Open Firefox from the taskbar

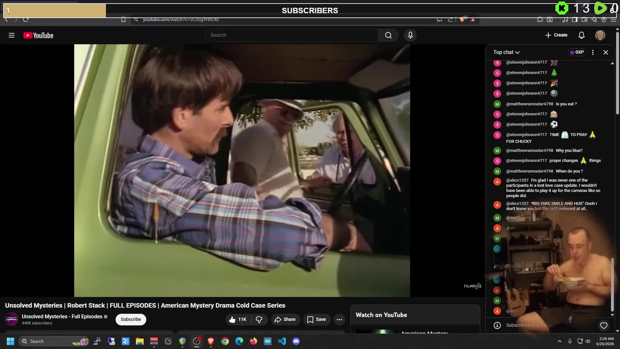pos(253,341)
